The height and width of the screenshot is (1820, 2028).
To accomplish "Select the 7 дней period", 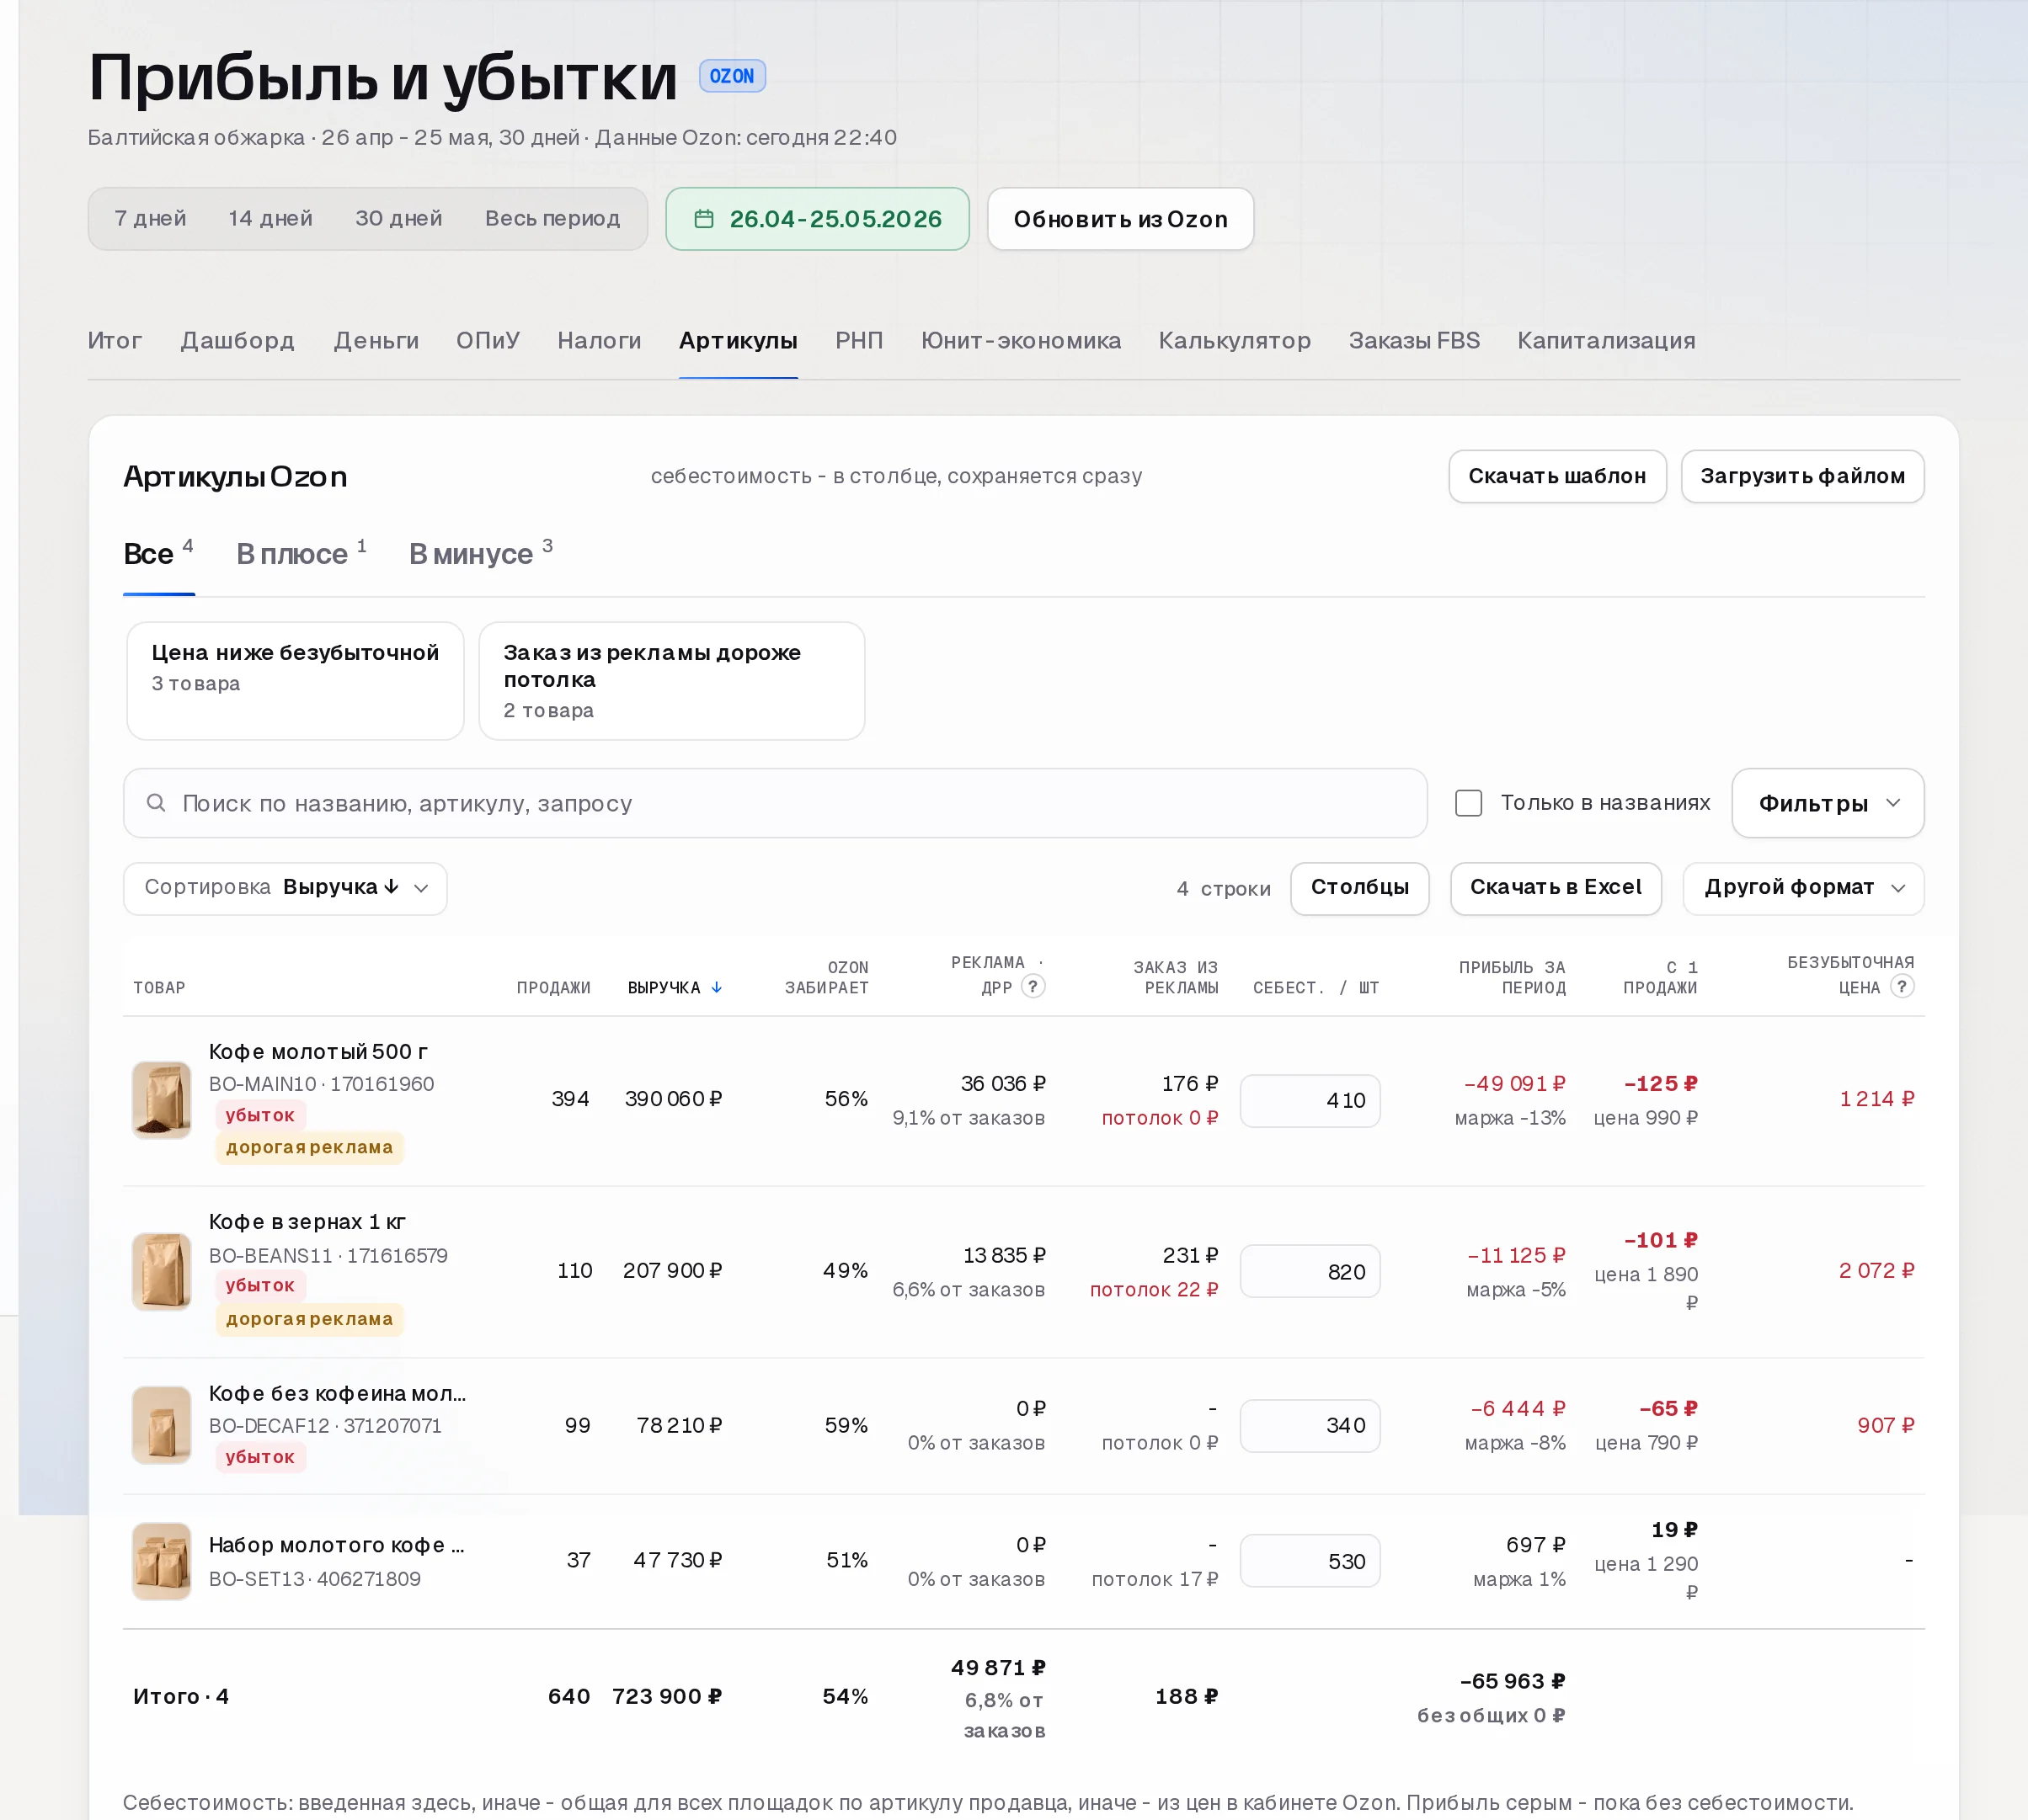I will tap(150, 219).
